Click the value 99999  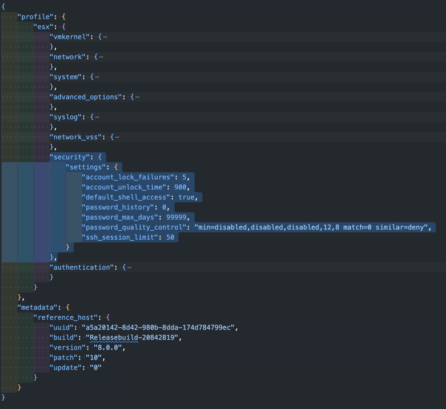click(x=176, y=217)
